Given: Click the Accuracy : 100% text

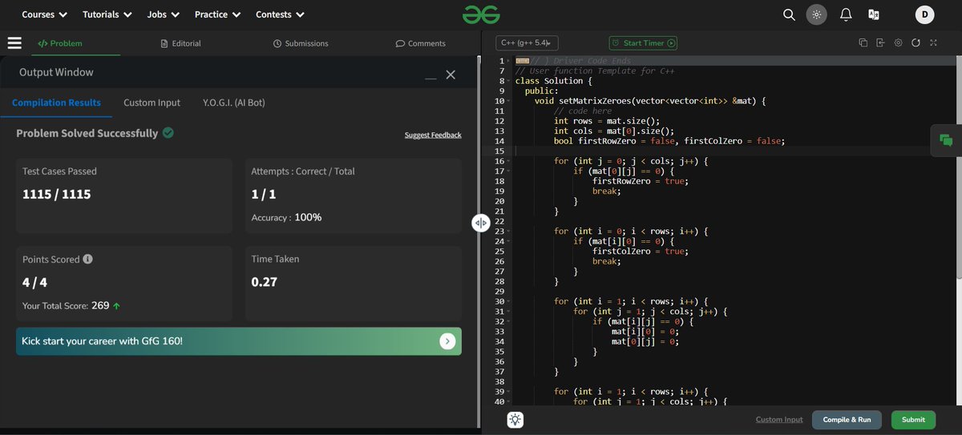Looking at the screenshot, I should point(286,217).
